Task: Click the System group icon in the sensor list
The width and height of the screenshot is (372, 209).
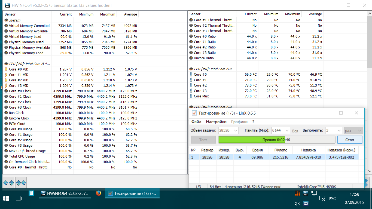Action: 6,20
